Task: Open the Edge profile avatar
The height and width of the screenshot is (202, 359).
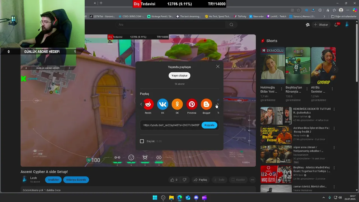Action: coord(341,10)
